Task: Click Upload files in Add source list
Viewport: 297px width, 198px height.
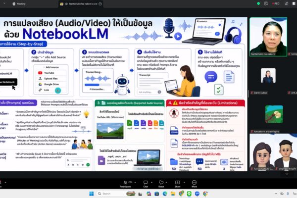Action: tap(51, 79)
